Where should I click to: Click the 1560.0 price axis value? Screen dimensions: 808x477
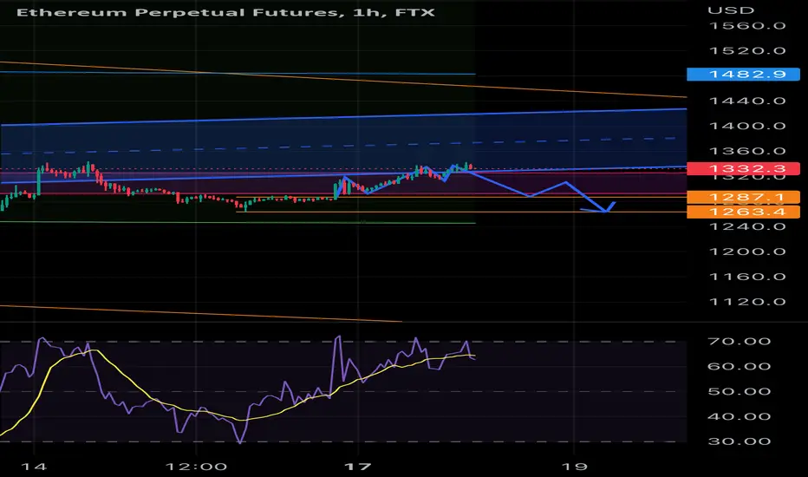pyautogui.click(x=747, y=26)
